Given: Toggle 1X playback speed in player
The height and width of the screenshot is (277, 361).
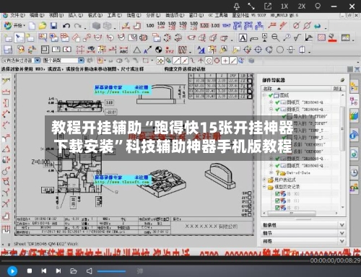Looking at the screenshot, I should 284,6.
